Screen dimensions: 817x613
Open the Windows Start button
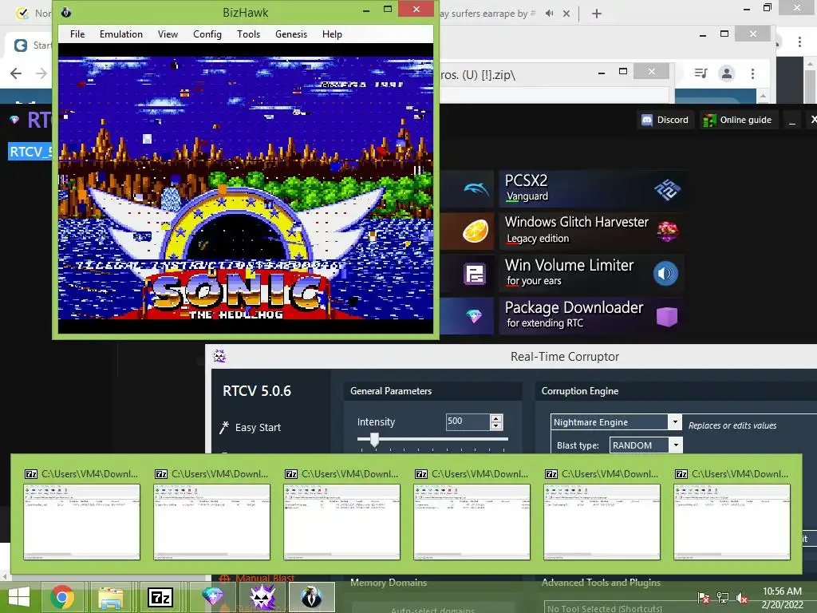pyautogui.click(x=19, y=597)
